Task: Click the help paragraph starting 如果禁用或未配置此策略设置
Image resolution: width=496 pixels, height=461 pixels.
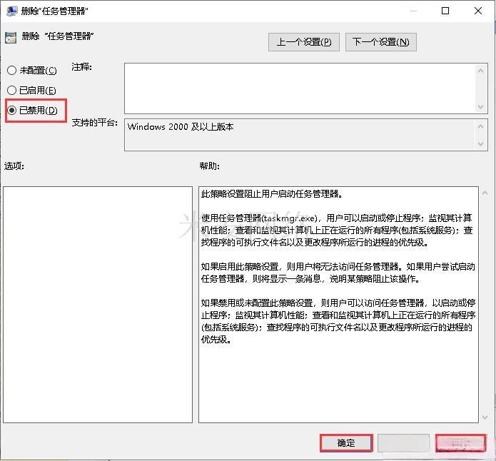Action: click(338, 321)
